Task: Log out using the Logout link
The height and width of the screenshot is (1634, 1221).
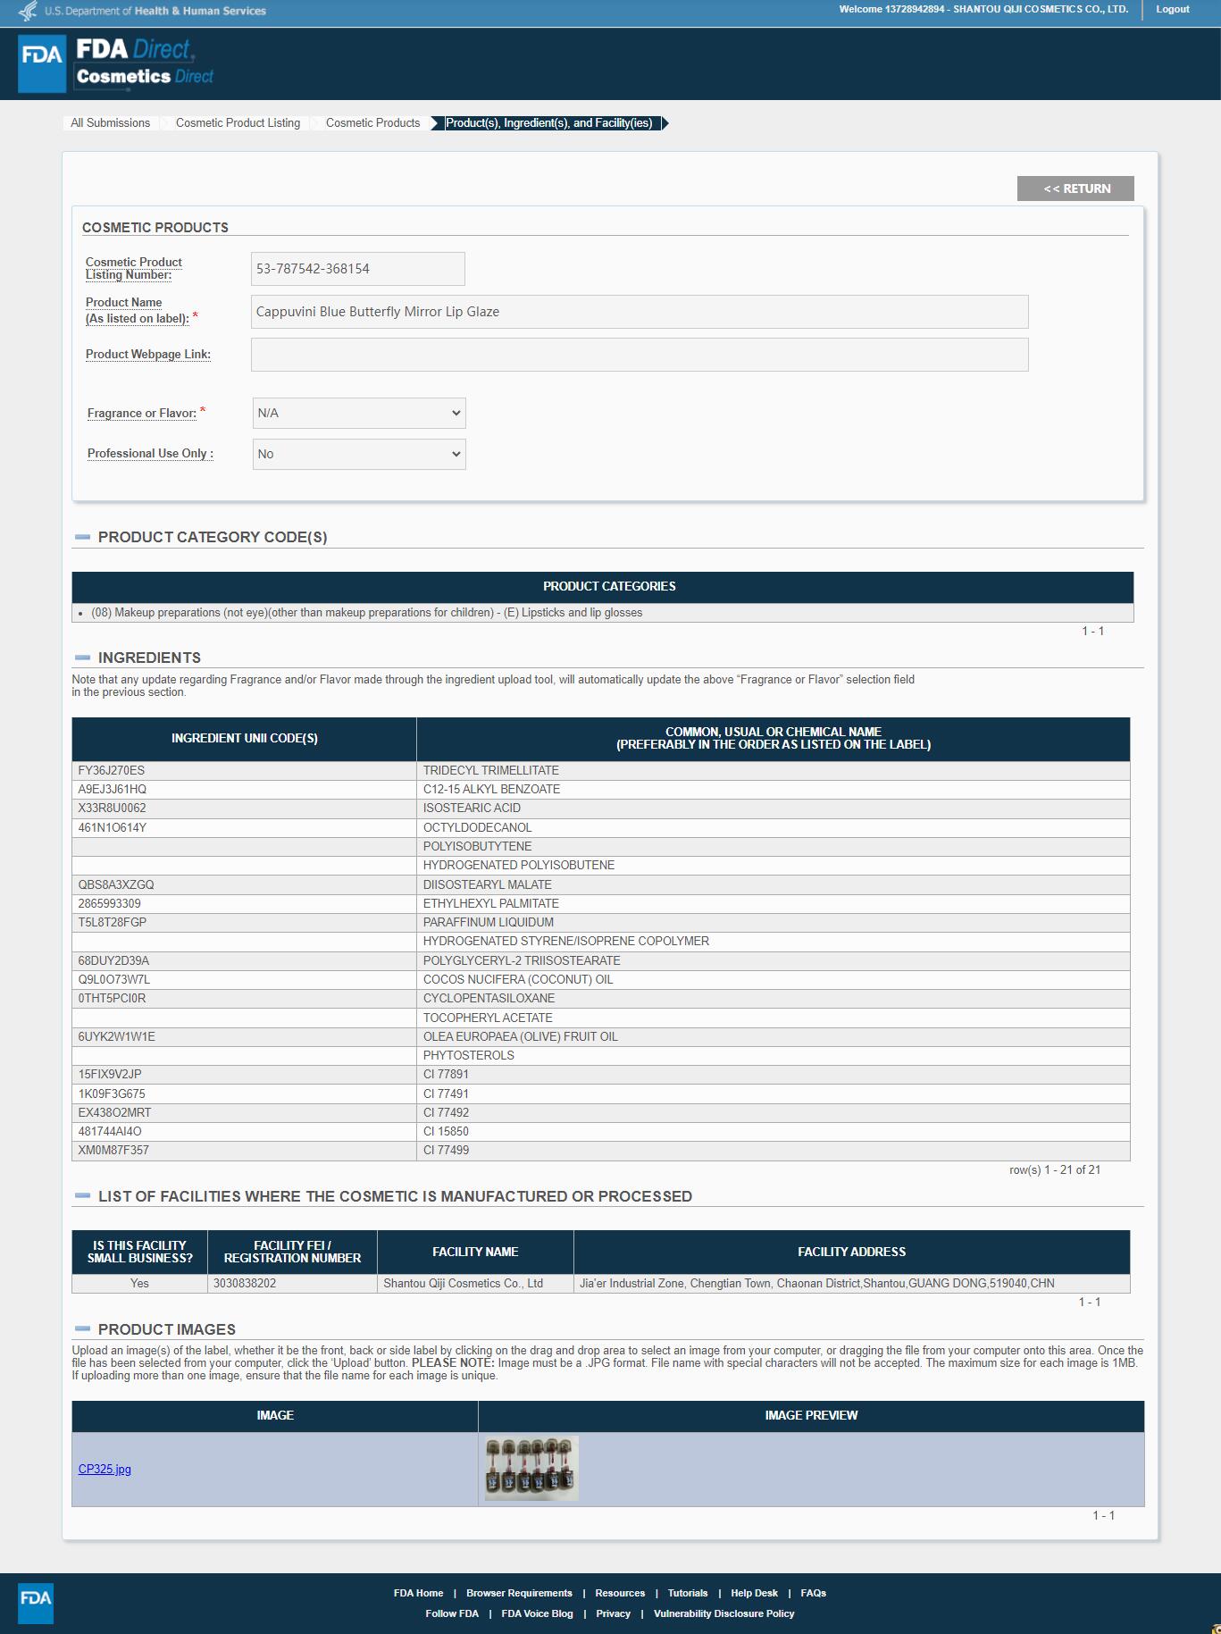Action: [1172, 10]
